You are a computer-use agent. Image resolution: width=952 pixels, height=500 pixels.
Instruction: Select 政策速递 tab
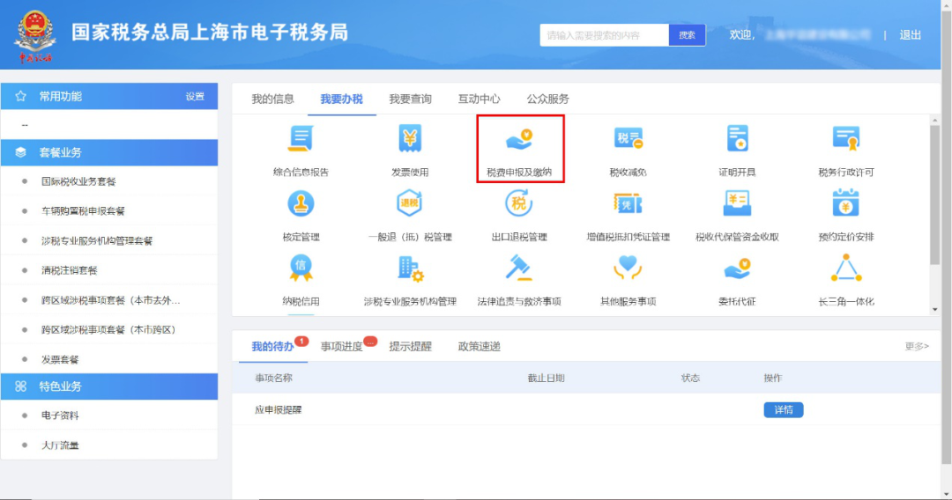479,347
